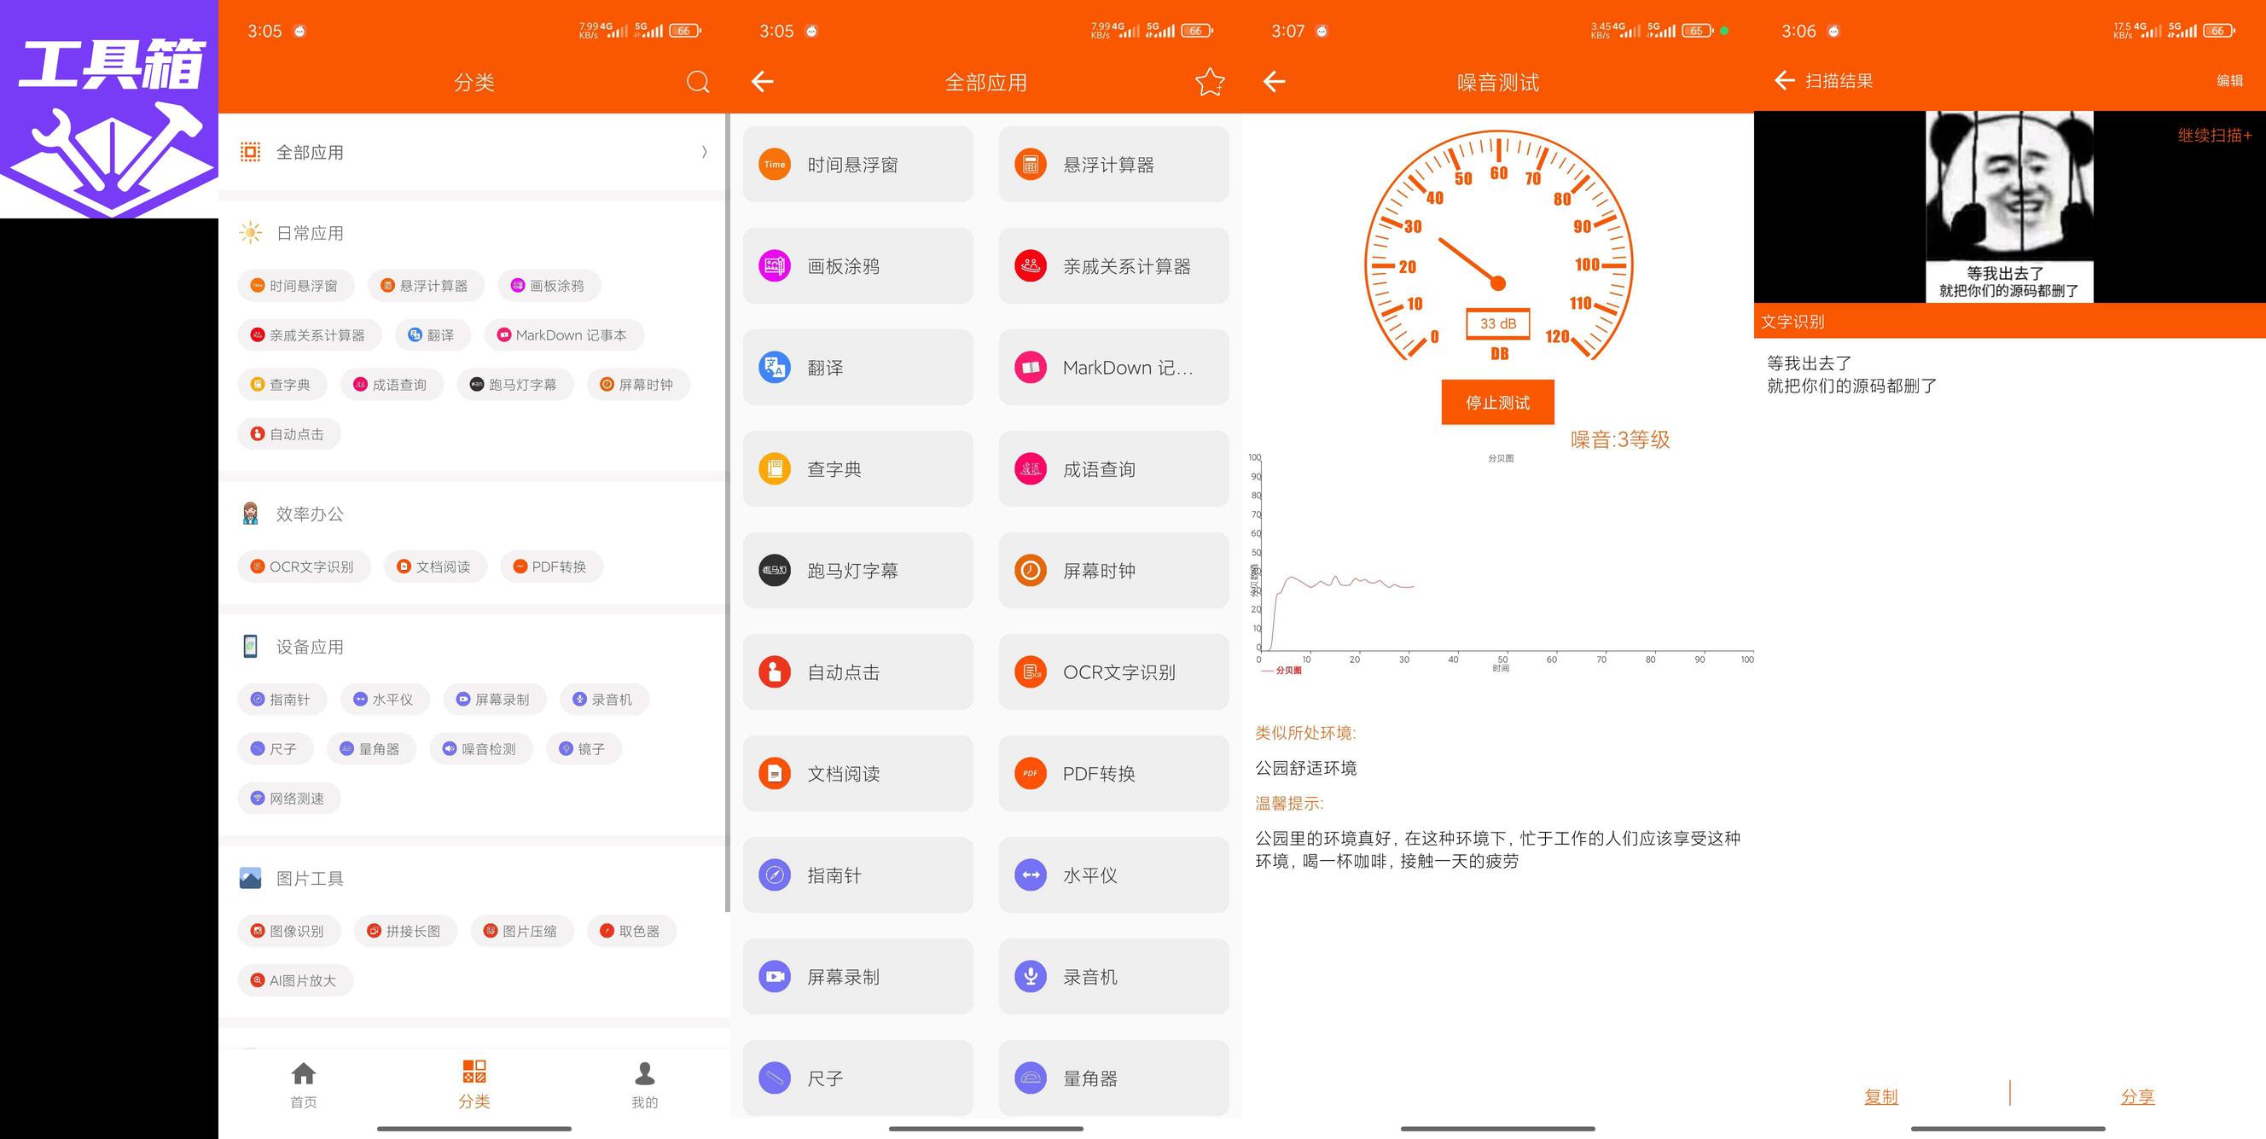Switch to the 首页 bottom tab

point(304,1084)
